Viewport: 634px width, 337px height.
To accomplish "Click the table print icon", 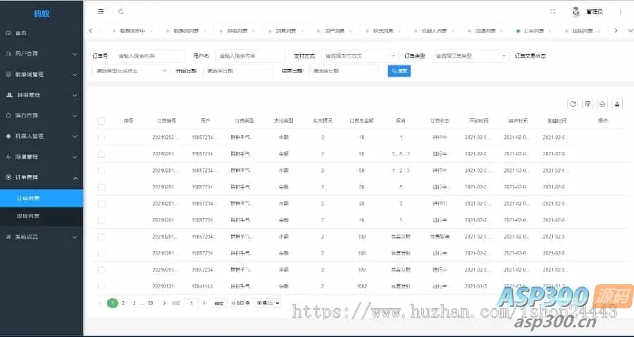I will coord(617,104).
